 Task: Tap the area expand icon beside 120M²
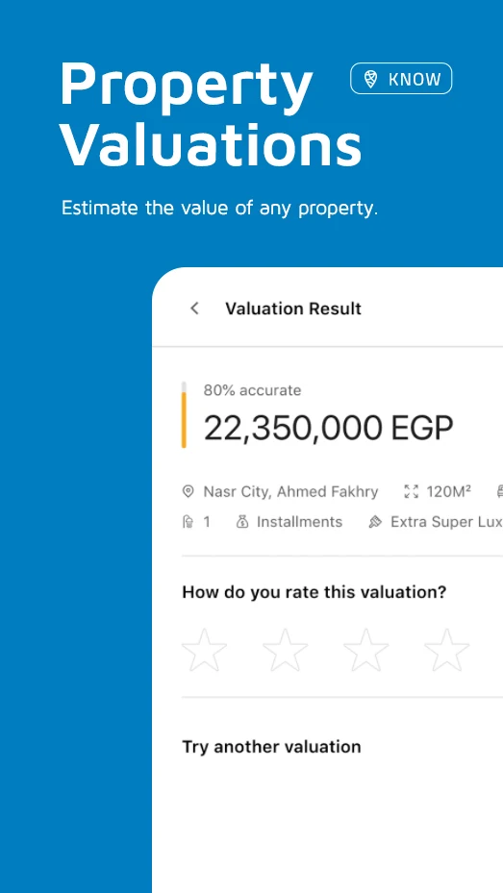point(412,491)
